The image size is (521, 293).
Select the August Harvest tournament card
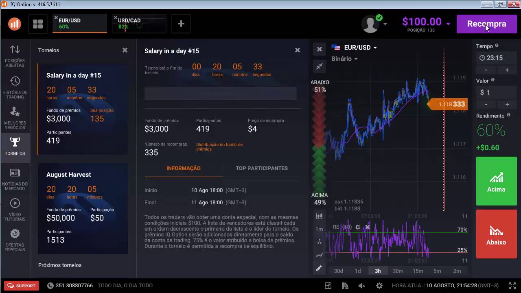point(83,208)
